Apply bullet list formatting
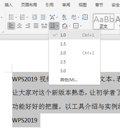The width and height of the screenshot is (120, 132). coord(11,17)
